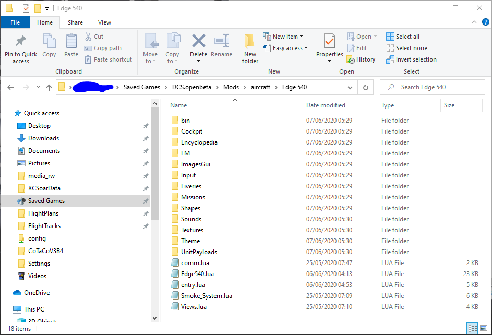This screenshot has height=335, width=492.
Task: Select the Cockpit folder
Action: click(191, 131)
